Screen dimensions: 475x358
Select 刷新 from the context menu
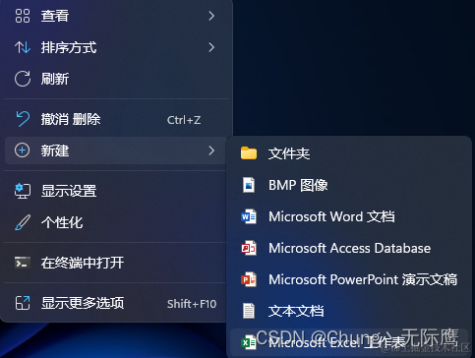click(x=116, y=79)
